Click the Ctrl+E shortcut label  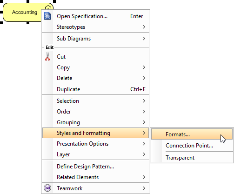(138, 89)
